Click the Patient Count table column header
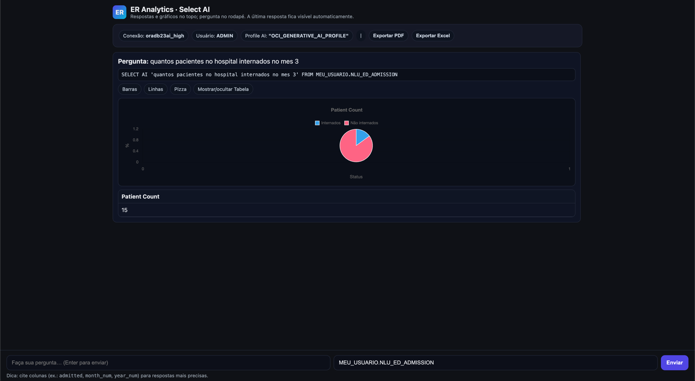The image size is (695, 381). [140, 197]
